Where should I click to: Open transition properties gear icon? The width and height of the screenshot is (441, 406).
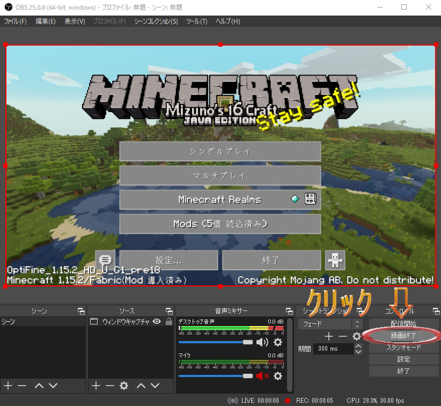[357, 336]
